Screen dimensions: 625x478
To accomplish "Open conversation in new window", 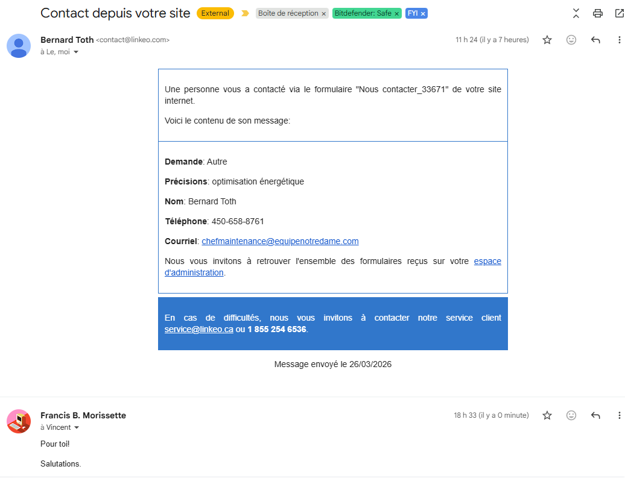I will click(618, 13).
